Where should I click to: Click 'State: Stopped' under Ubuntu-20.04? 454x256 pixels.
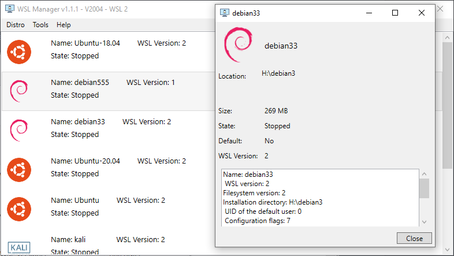pyautogui.click(x=75, y=174)
